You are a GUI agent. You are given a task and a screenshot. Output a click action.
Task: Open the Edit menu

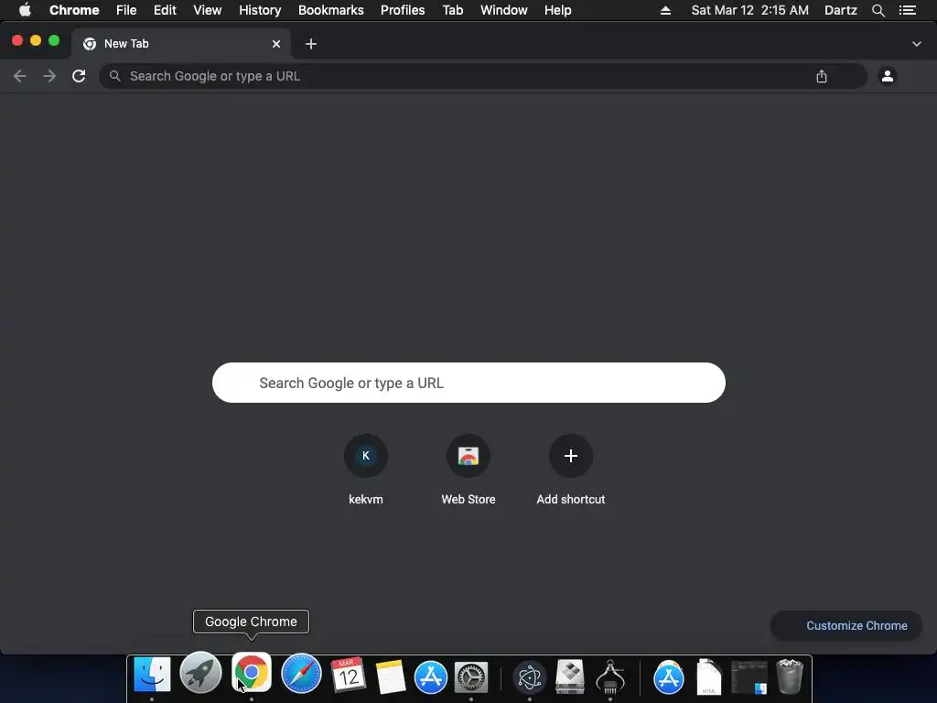(x=165, y=10)
